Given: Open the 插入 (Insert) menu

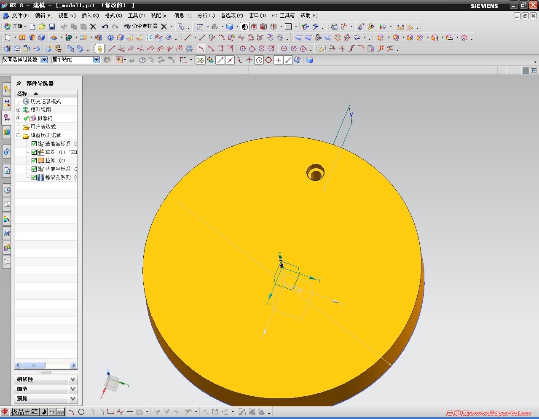Looking at the screenshot, I should (x=90, y=16).
